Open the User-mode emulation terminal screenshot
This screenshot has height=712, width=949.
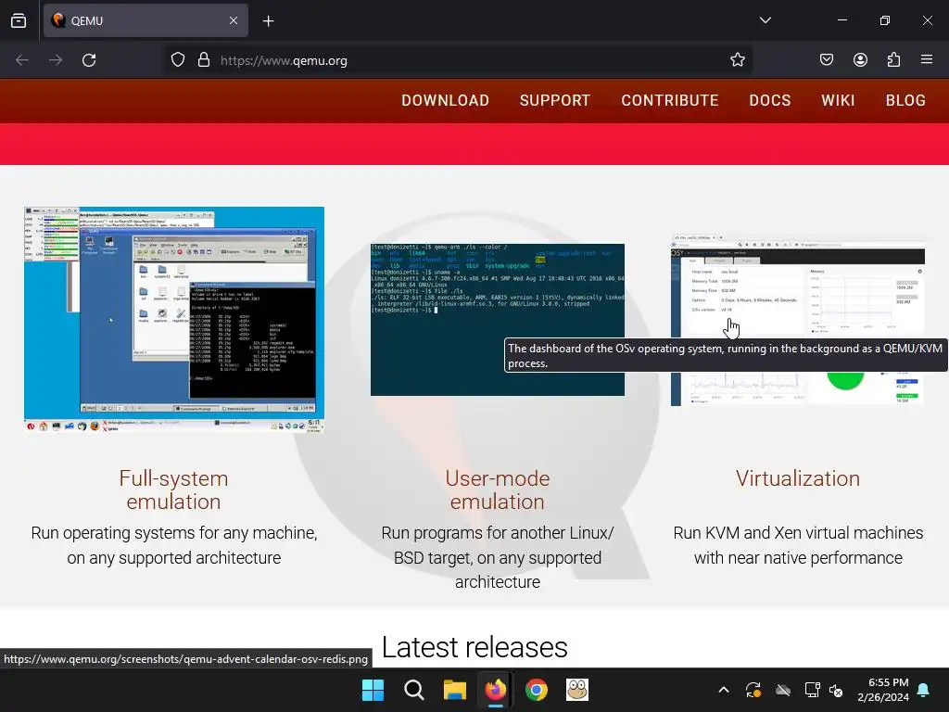498,320
